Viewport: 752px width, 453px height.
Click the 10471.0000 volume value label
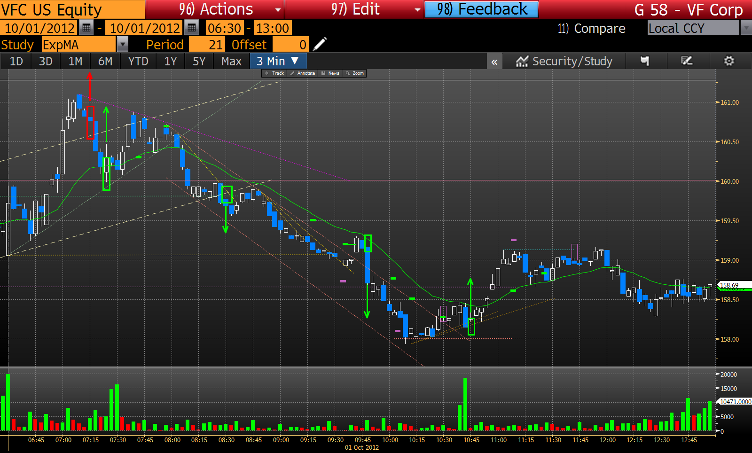tap(735, 402)
